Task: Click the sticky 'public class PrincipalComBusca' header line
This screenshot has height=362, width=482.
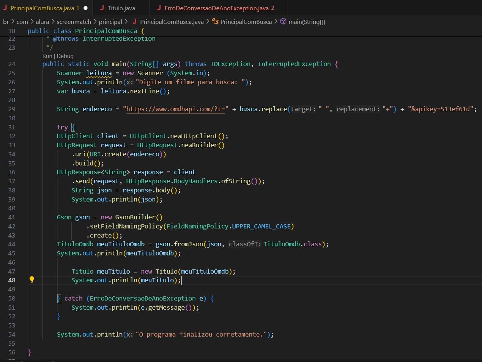Action: pos(86,31)
